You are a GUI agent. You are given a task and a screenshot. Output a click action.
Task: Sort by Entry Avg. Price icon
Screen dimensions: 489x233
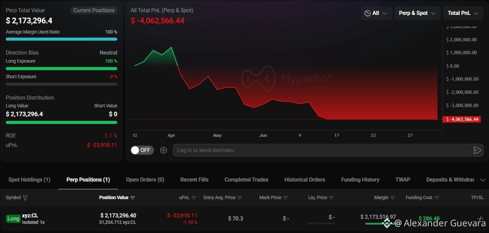tap(240, 198)
